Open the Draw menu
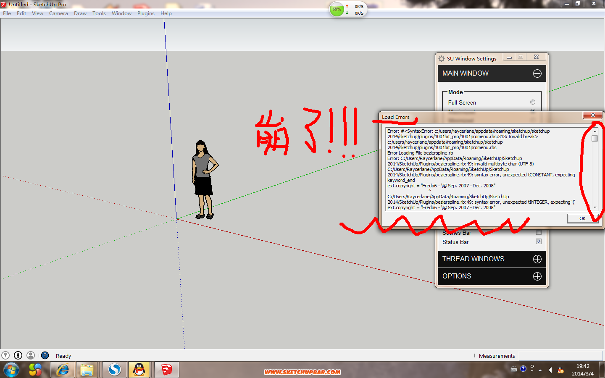605x378 pixels. (80, 13)
